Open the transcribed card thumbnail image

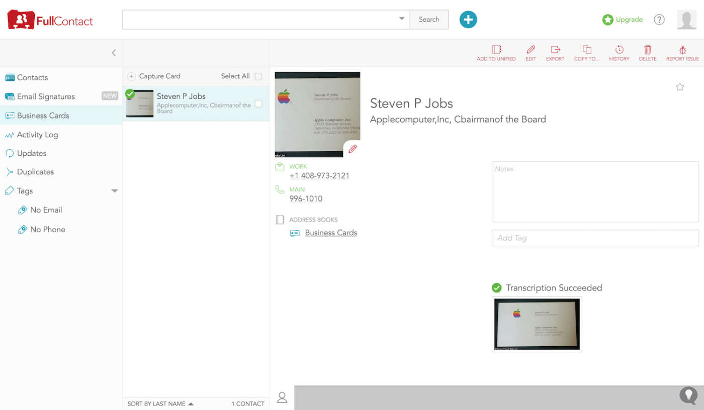pos(537,324)
